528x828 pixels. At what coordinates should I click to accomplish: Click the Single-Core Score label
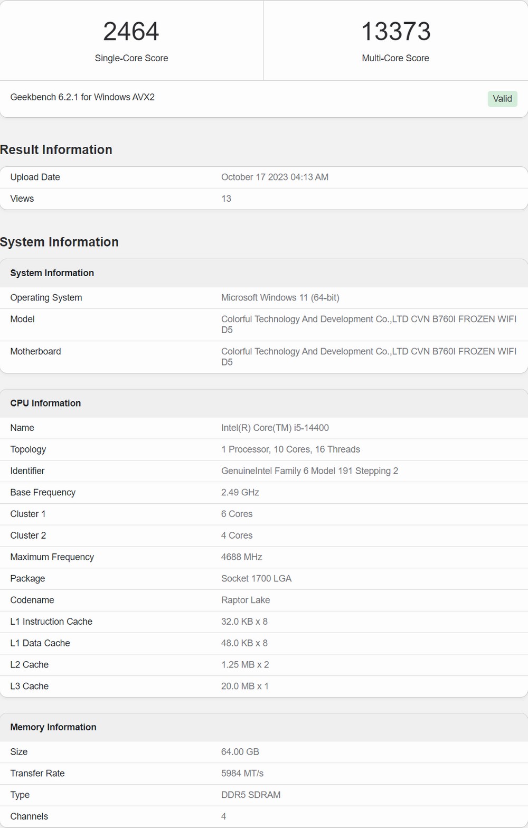[x=131, y=58]
